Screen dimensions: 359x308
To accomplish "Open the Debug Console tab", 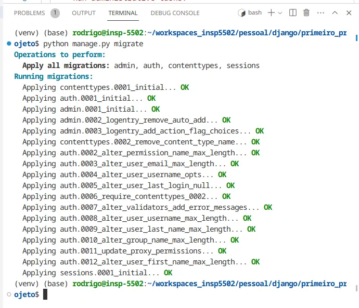I will pyautogui.click(x=175, y=13).
